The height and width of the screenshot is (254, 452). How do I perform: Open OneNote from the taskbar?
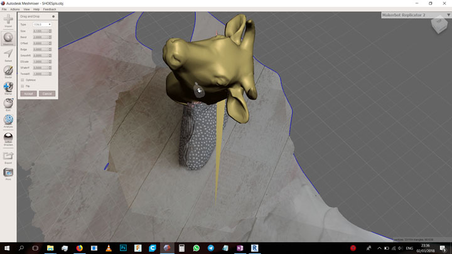[240, 248]
